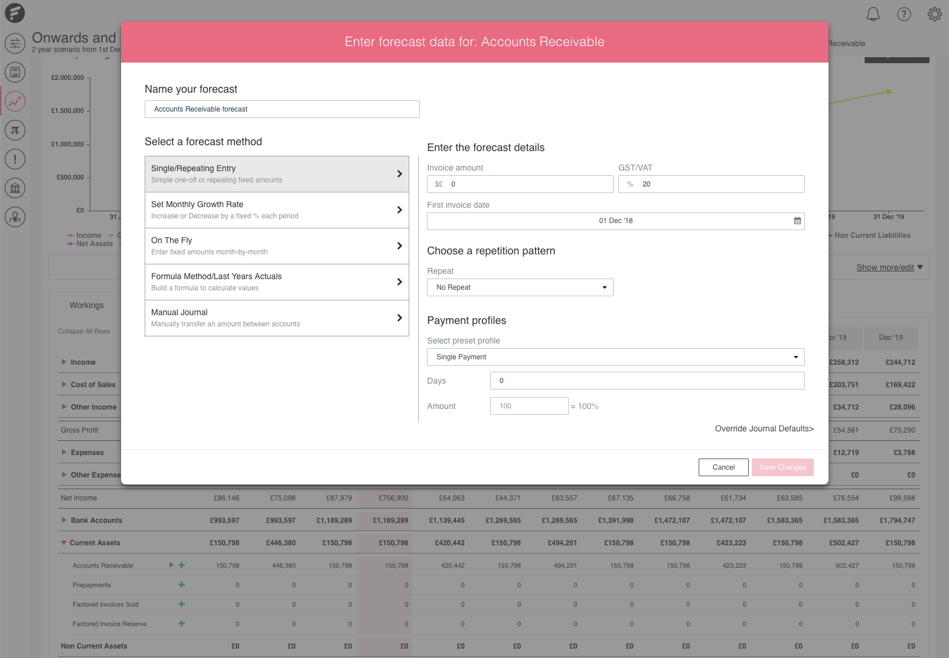Screen dimensions: 949x658
Task: Save Changes for the forecast
Action: pos(782,467)
